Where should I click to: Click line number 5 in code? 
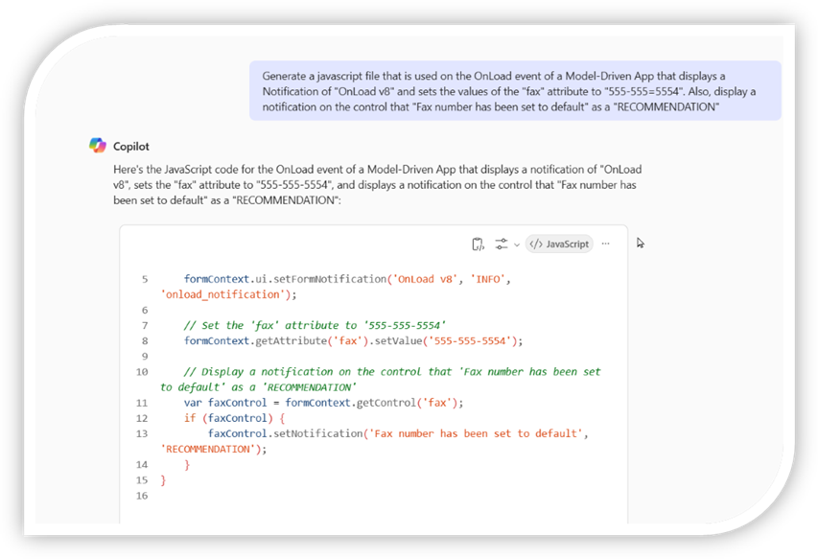click(x=145, y=279)
